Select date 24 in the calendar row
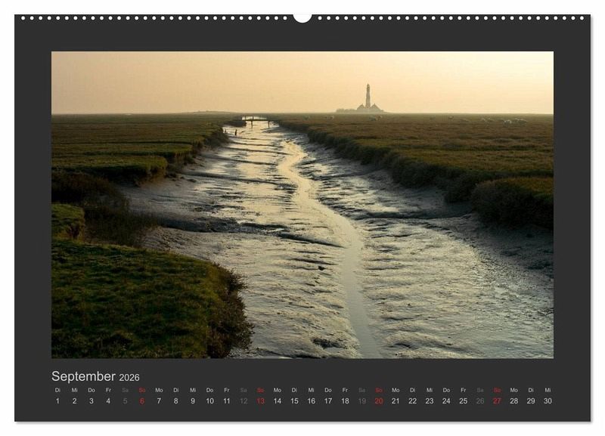Image resolution: width=605 pixels, height=436 pixels. pyautogui.click(x=446, y=401)
